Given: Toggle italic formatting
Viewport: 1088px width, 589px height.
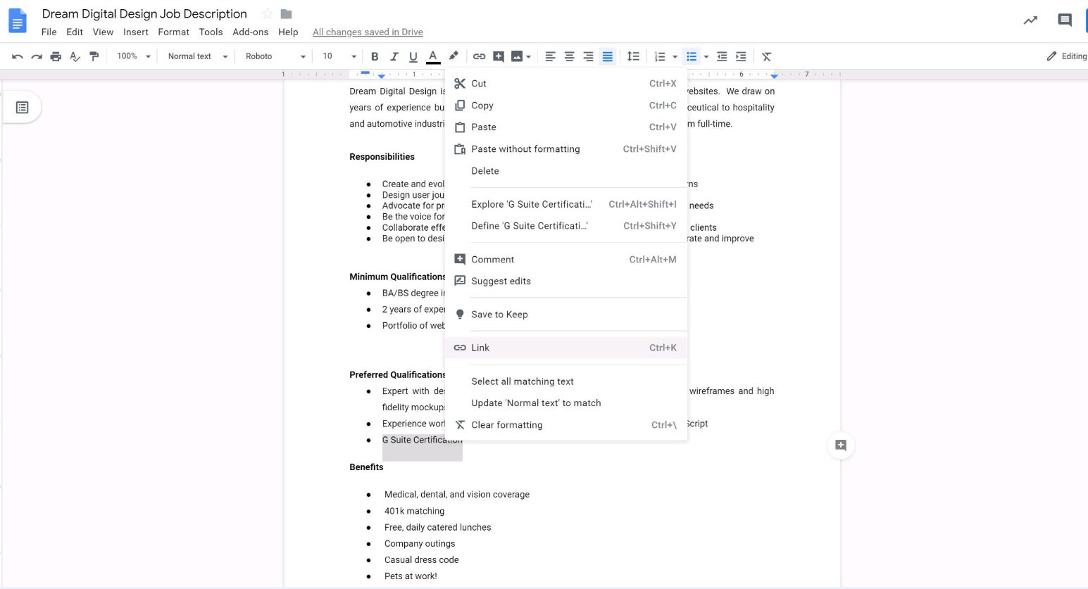Looking at the screenshot, I should click(x=394, y=56).
